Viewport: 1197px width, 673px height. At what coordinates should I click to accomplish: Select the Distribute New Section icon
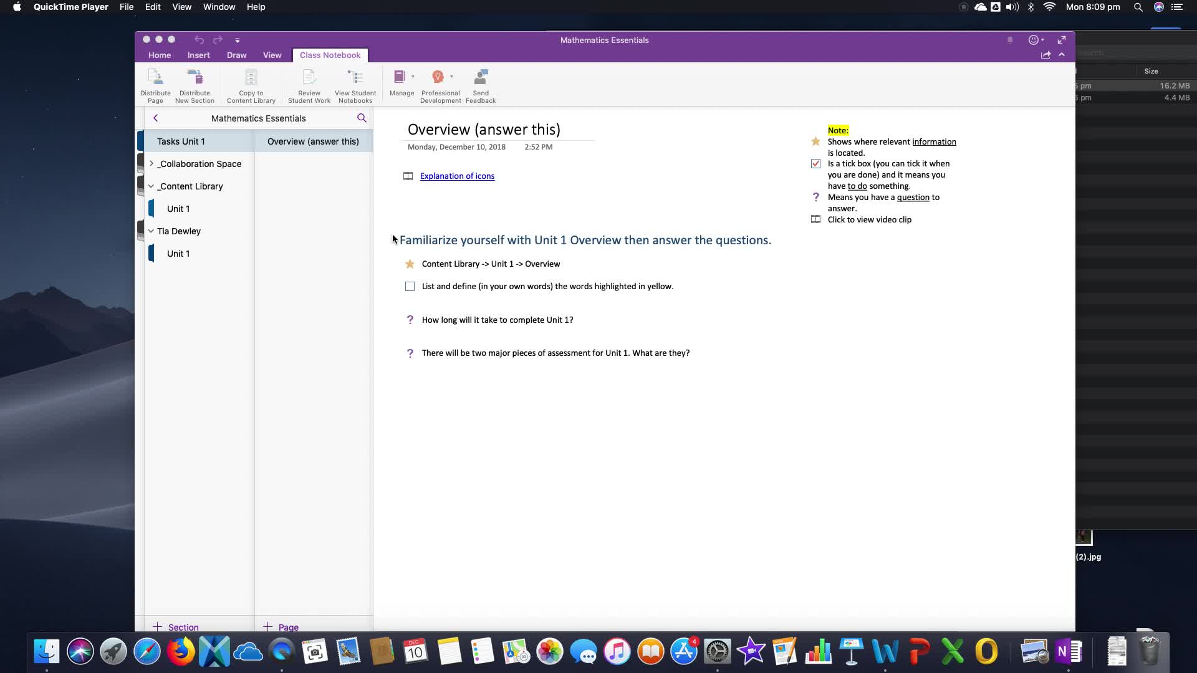[x=195, y=85]
